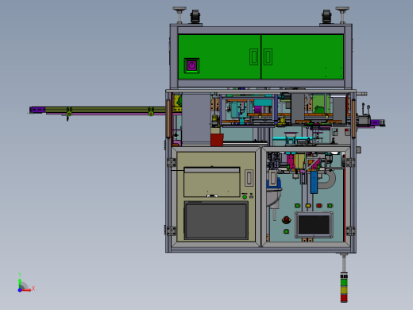Select the left door handle on the green cabinet
Image resolution: width=413 pixels, height=310 pixels.
[x=254, y=56]
